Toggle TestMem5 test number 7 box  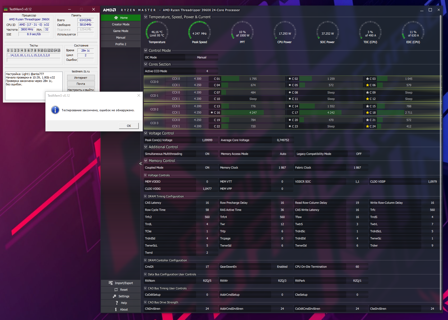32,50
